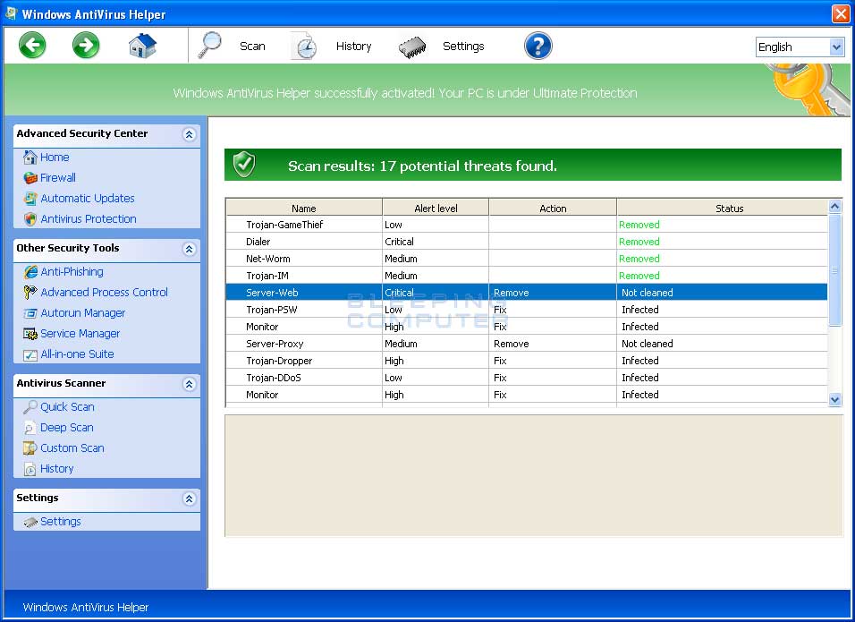Click the All-in-one Suite checkbox icon
Screen dimensions: 855x622
pyautogui.click(x=30, y=354)
